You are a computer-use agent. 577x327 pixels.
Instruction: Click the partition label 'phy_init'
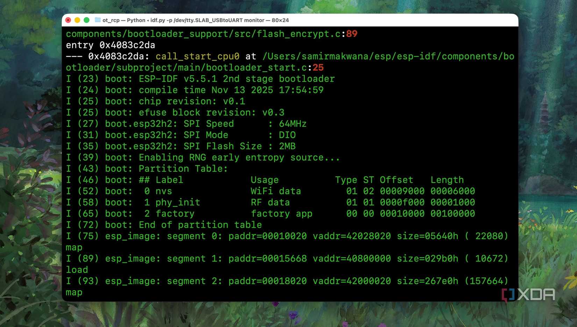(178, 202)
